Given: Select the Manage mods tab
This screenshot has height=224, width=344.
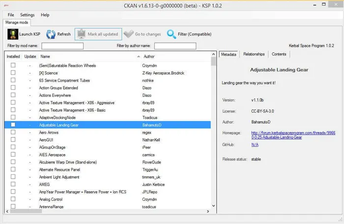Looking at the screenshot, I should (x=17, y=23).
